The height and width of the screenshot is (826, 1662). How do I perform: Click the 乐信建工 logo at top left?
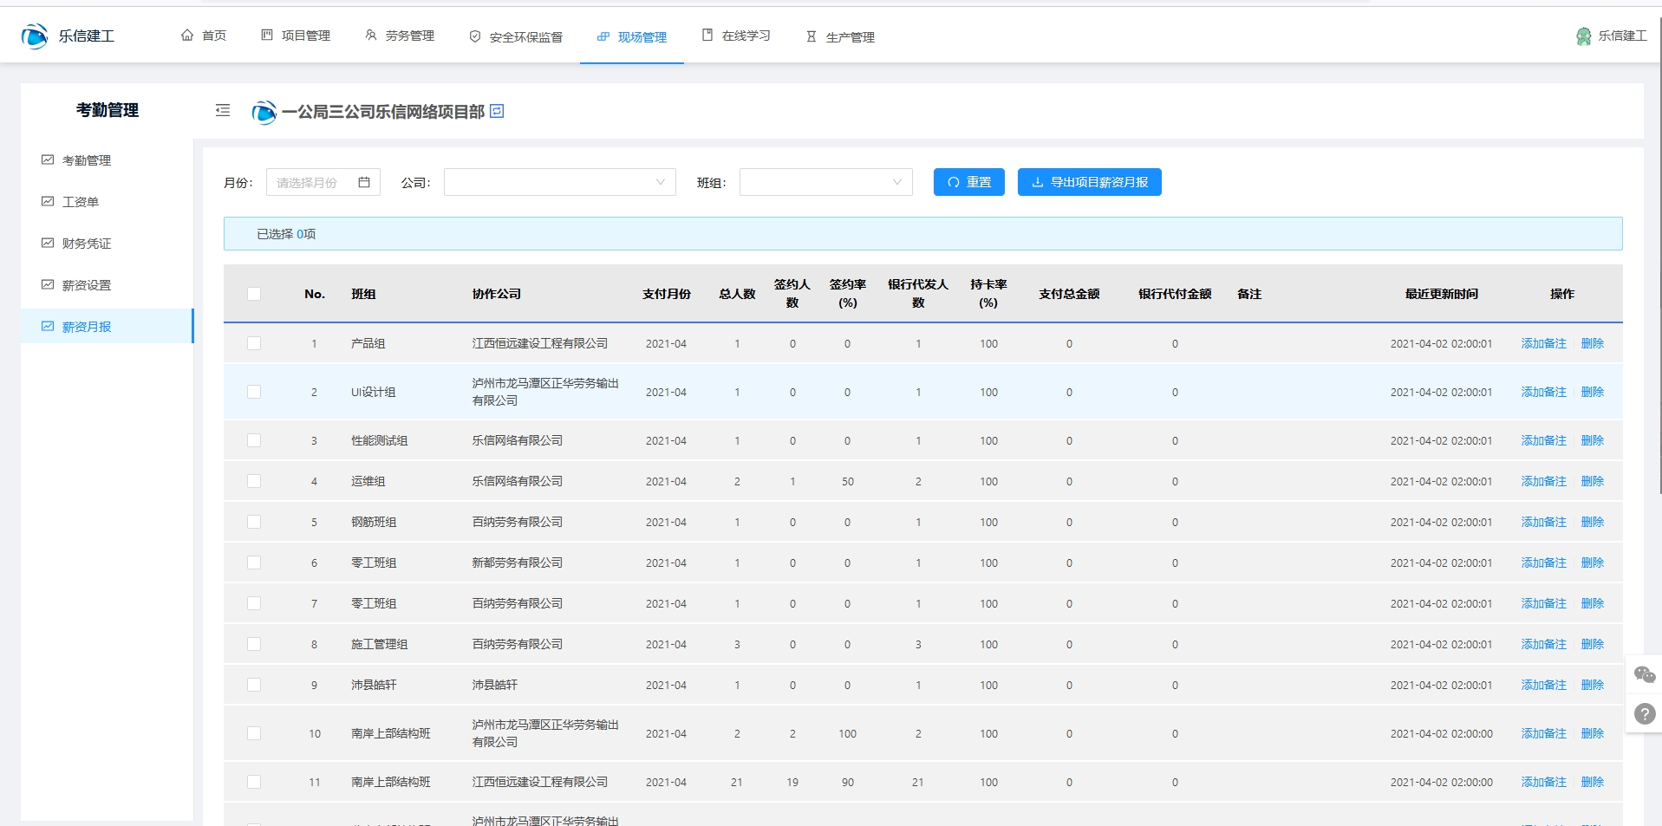click(x=35, y=36)
